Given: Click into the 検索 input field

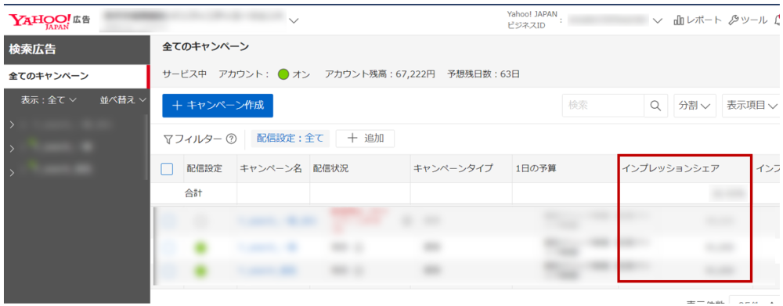Looking at the screenshot, I should coord(603,106).
